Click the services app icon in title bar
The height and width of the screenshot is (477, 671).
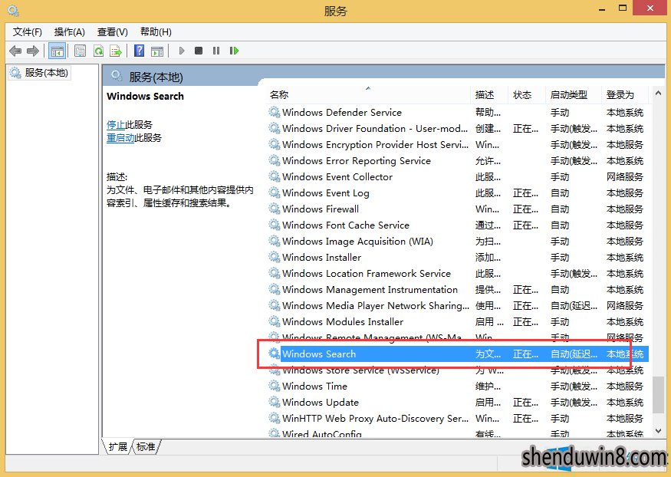(x=13, y=10)
